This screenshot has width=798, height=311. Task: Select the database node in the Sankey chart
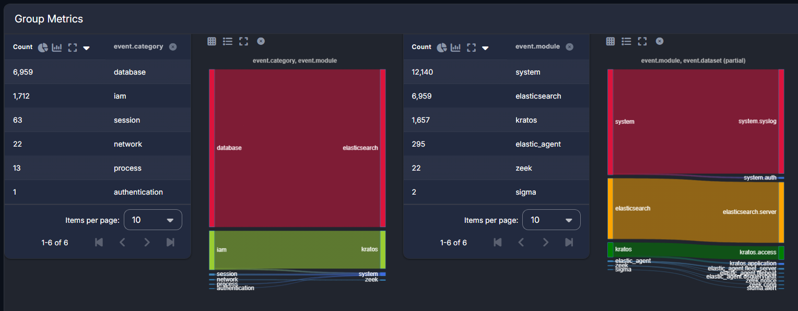tap(212, 148)
